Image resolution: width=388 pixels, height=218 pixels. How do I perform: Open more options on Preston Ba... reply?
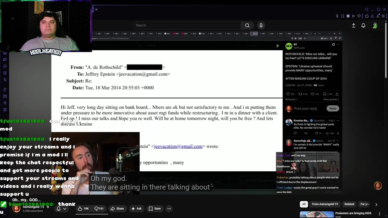(x=338, y=121)
